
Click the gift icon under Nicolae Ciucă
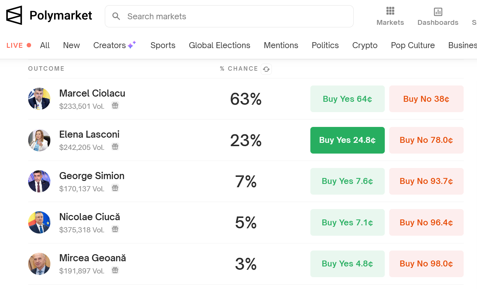[115, 229]
